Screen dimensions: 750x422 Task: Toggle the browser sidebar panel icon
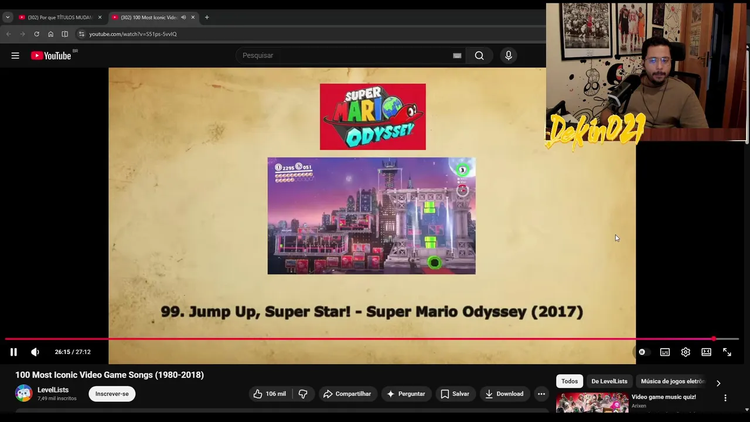tap(65, 34)
